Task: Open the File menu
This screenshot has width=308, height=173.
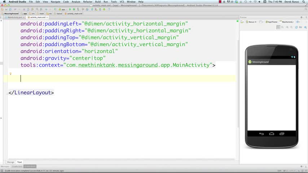Action: pos(31,1)
